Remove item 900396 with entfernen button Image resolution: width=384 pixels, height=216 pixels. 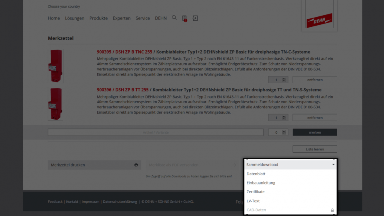315,118
